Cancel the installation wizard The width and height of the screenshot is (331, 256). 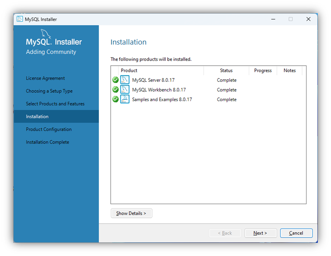(296, 233)
